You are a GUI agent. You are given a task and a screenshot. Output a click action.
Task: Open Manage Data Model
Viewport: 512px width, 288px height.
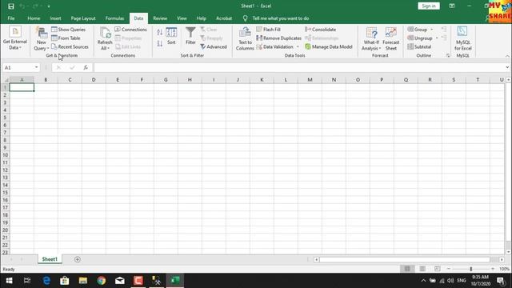coord(329,47)
